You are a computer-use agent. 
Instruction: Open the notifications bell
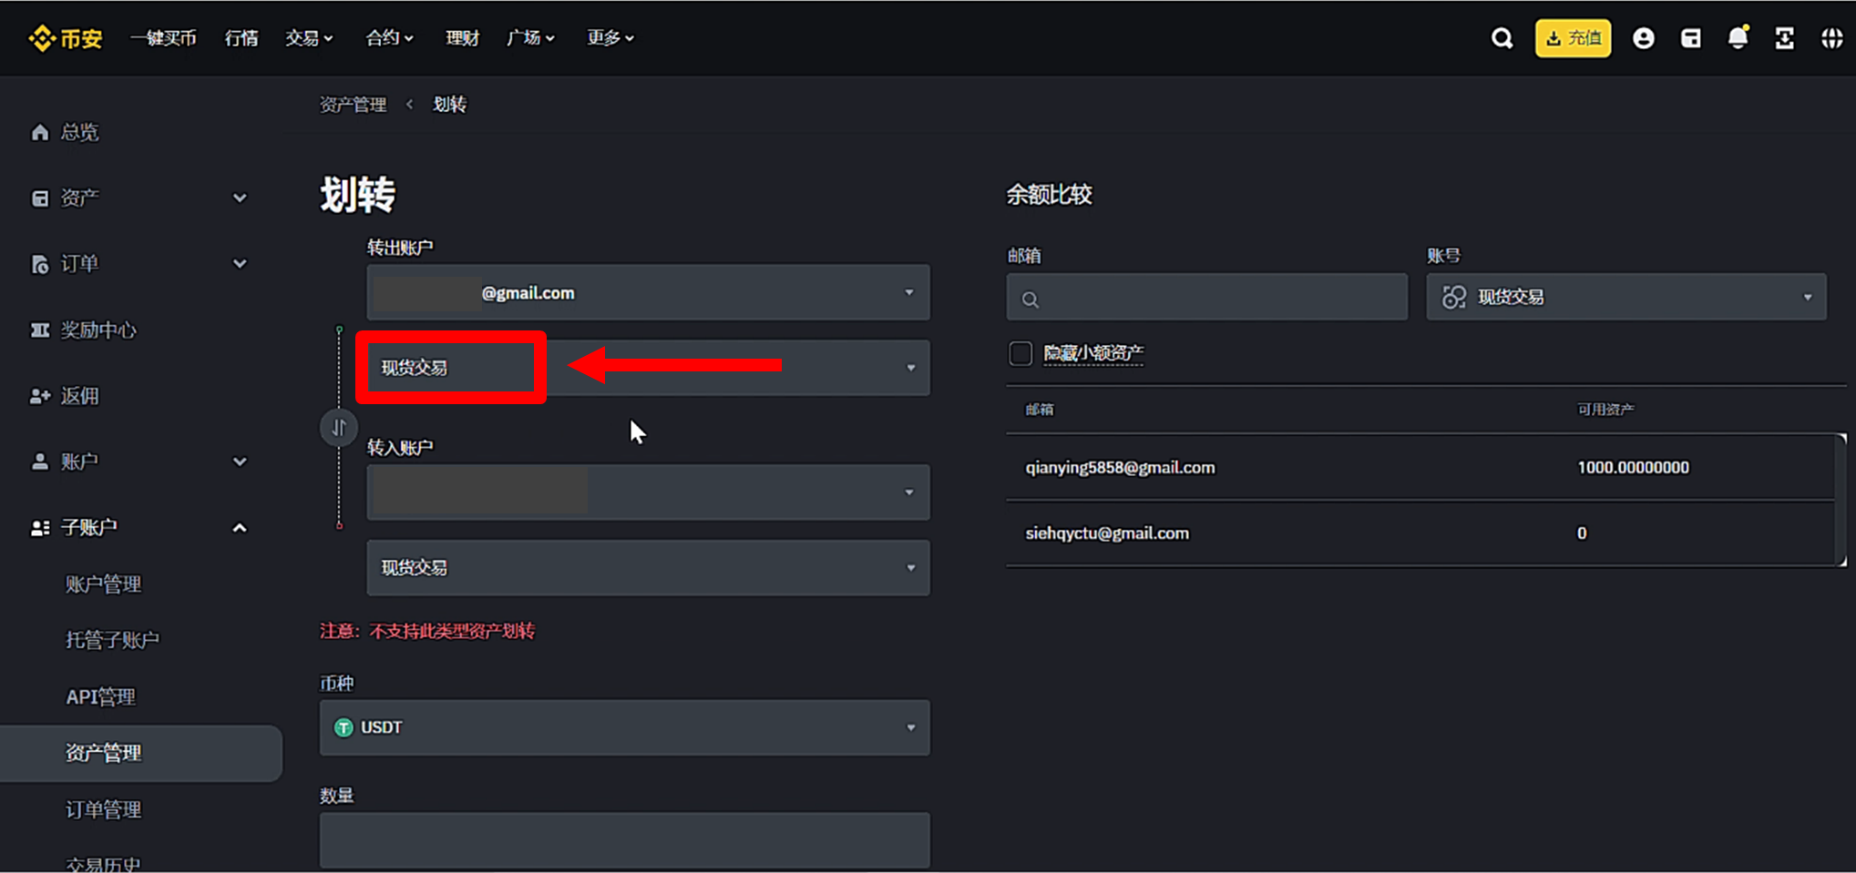pyautogui.click(x=1738, y=38)
